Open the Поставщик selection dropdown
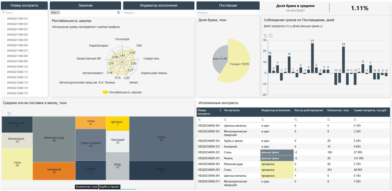The image size is (392, 191). tap(227, 13)
